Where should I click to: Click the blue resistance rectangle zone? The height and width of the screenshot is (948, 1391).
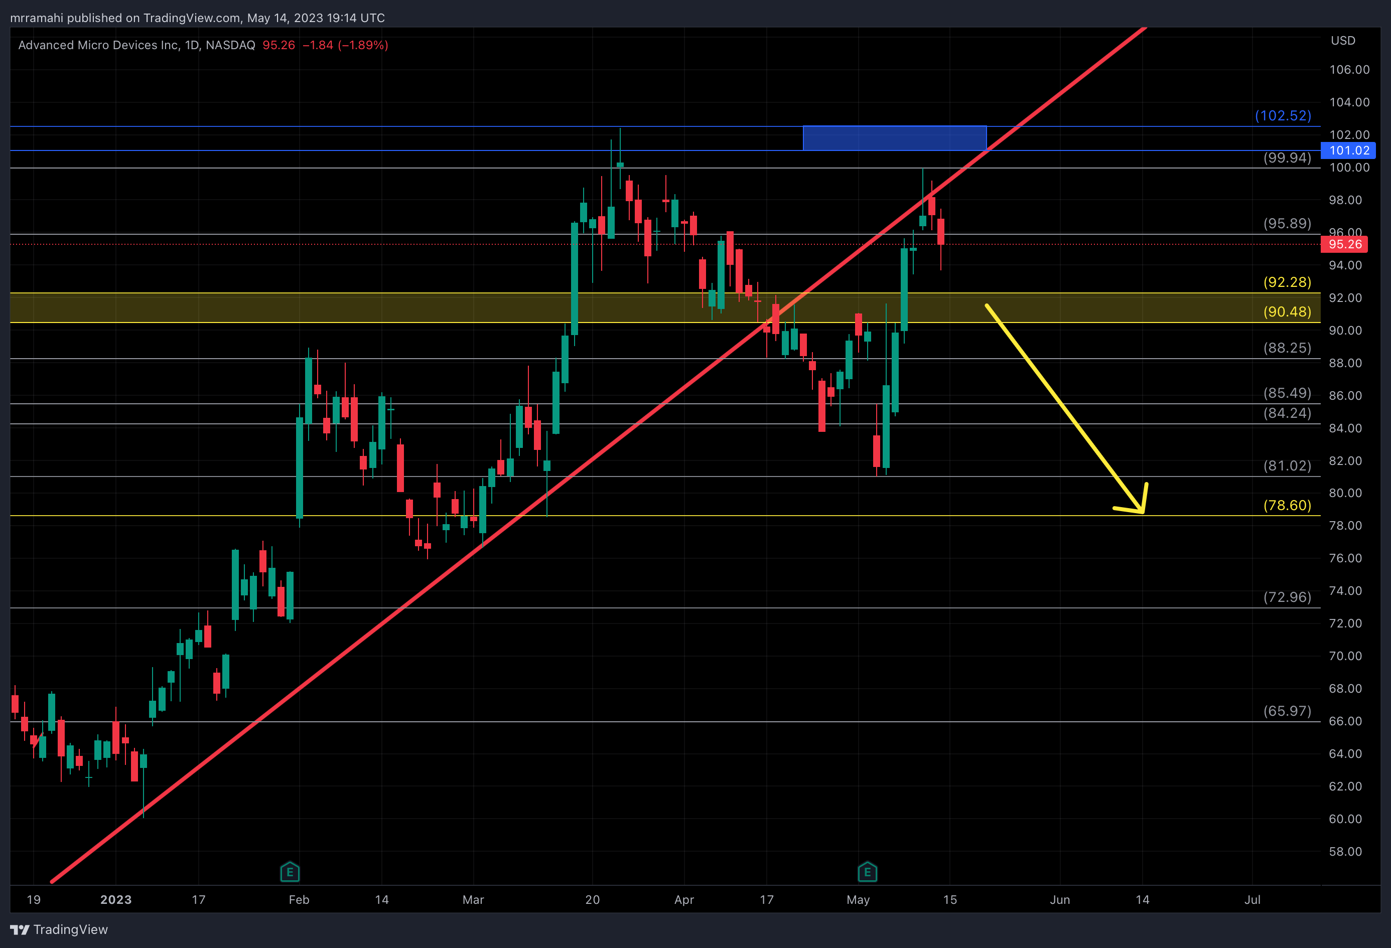tap(894, 138)
